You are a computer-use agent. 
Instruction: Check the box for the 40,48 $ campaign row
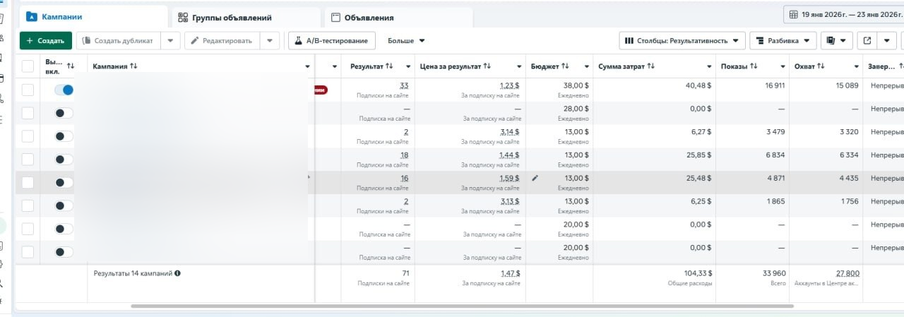28,90
